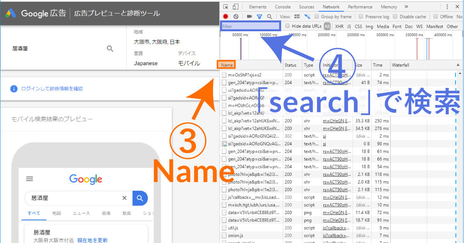Filter requests by Other type
This screenshot has height=243, width=464.
[452, 27]
